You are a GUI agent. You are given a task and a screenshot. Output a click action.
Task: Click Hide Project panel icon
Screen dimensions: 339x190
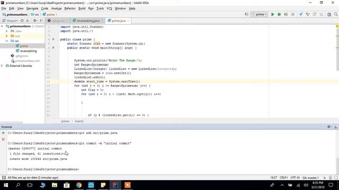click(x=41, y=21)
